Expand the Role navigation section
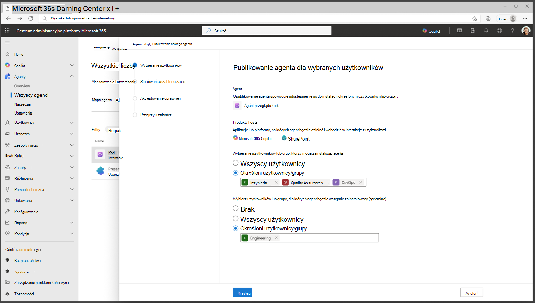This screenshot has width=535, height=303. coord(72,156)
